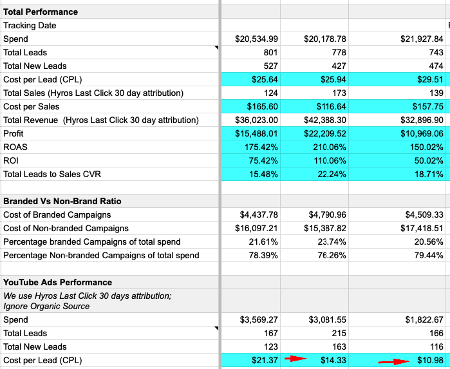The width and height of the screenshot is (450, 369).
Task: Select revenue cell $42,388.30
Action: pos(315,120)
